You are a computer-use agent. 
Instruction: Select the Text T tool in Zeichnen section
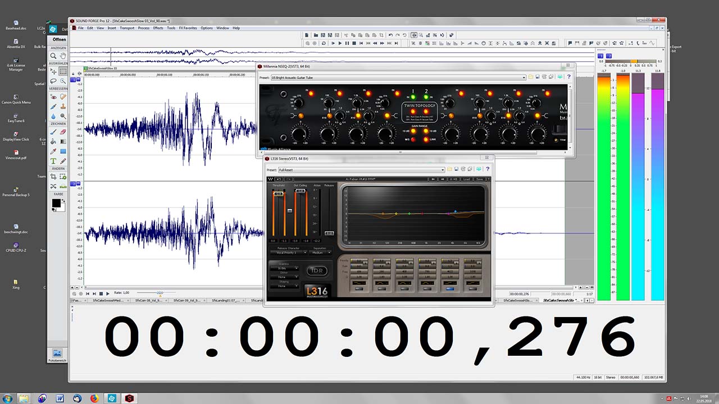(53, 161)
